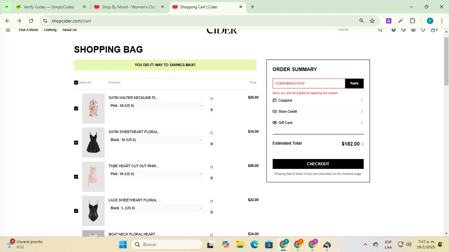449x252 pixels.
Task: Deselect the Tube Heart Cut Out item
Action: click(x=76, y=177)
